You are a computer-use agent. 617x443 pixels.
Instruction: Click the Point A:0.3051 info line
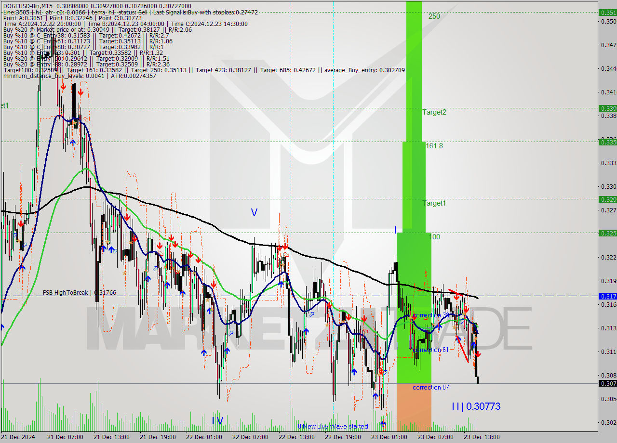pos(72,18)
